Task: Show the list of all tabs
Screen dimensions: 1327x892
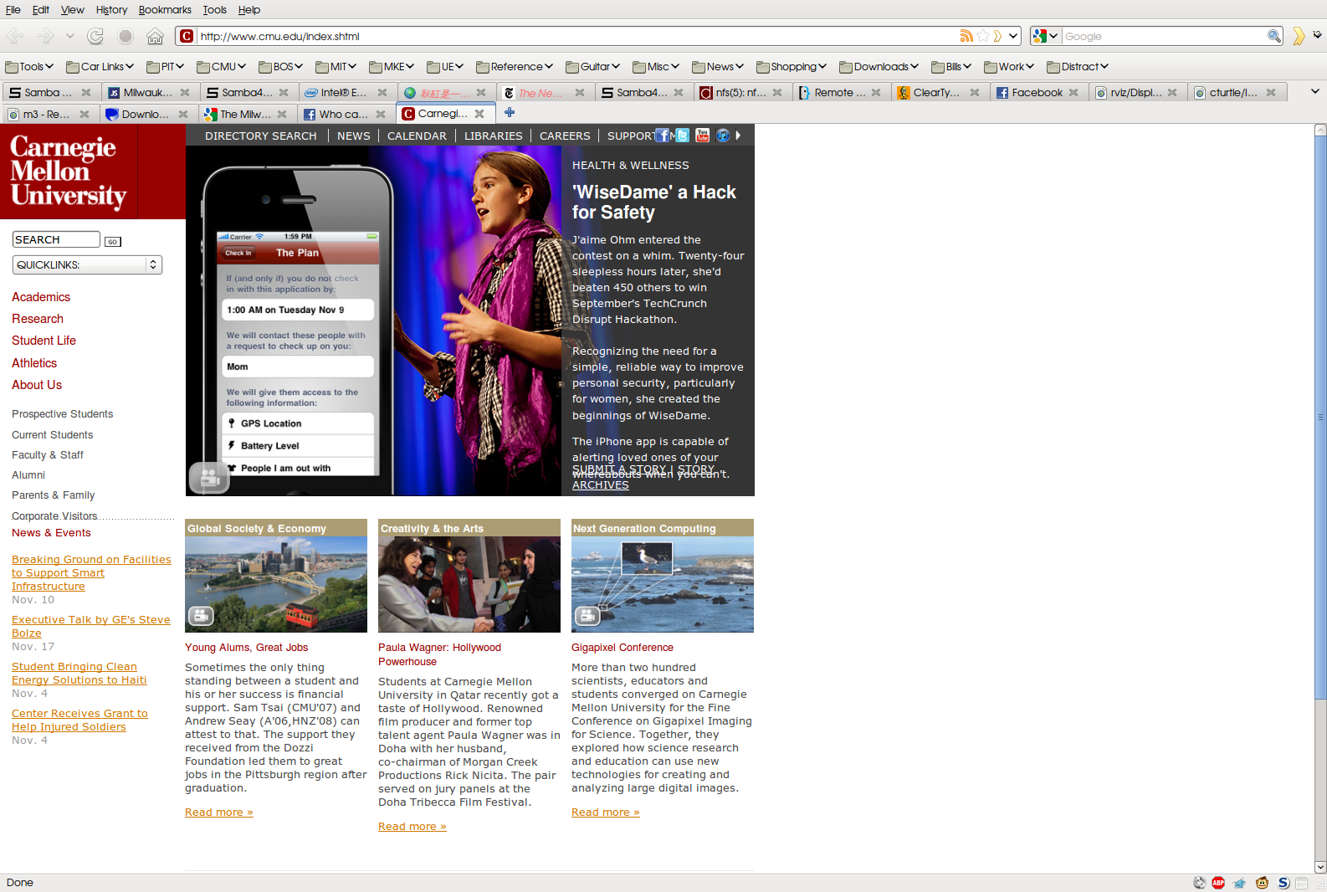Action: (1314, 92)
